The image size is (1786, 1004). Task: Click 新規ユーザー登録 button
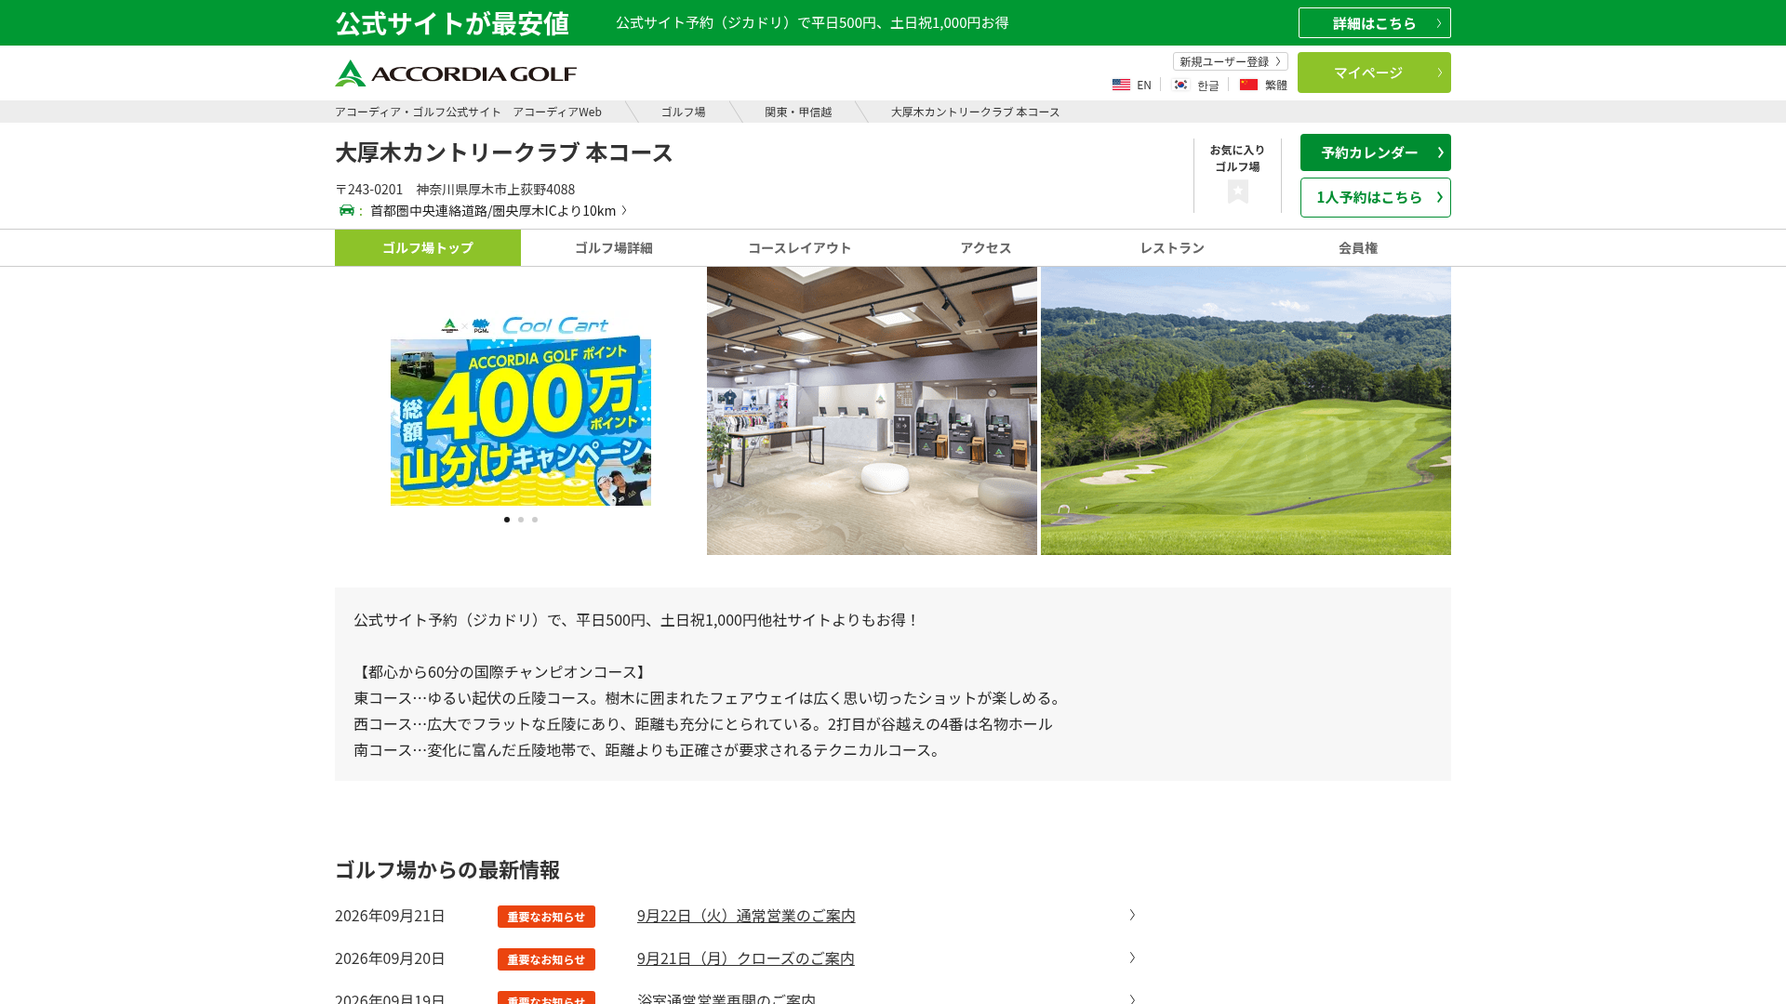[x=1230, y=61]
